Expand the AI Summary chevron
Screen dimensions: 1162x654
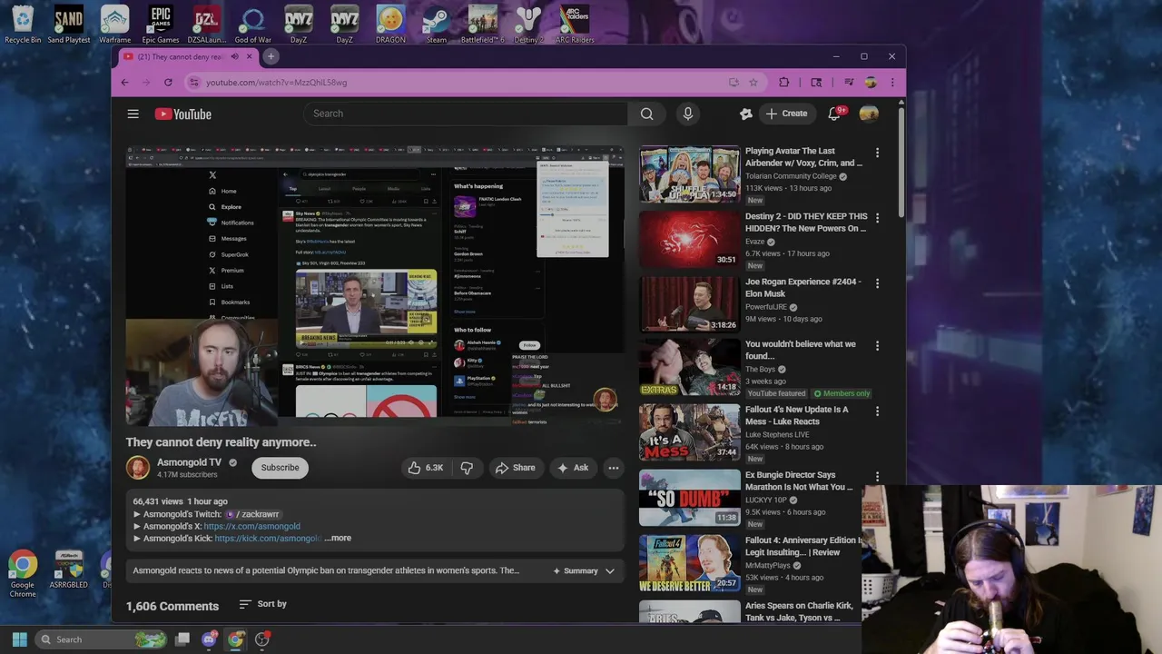pos(610,570)
